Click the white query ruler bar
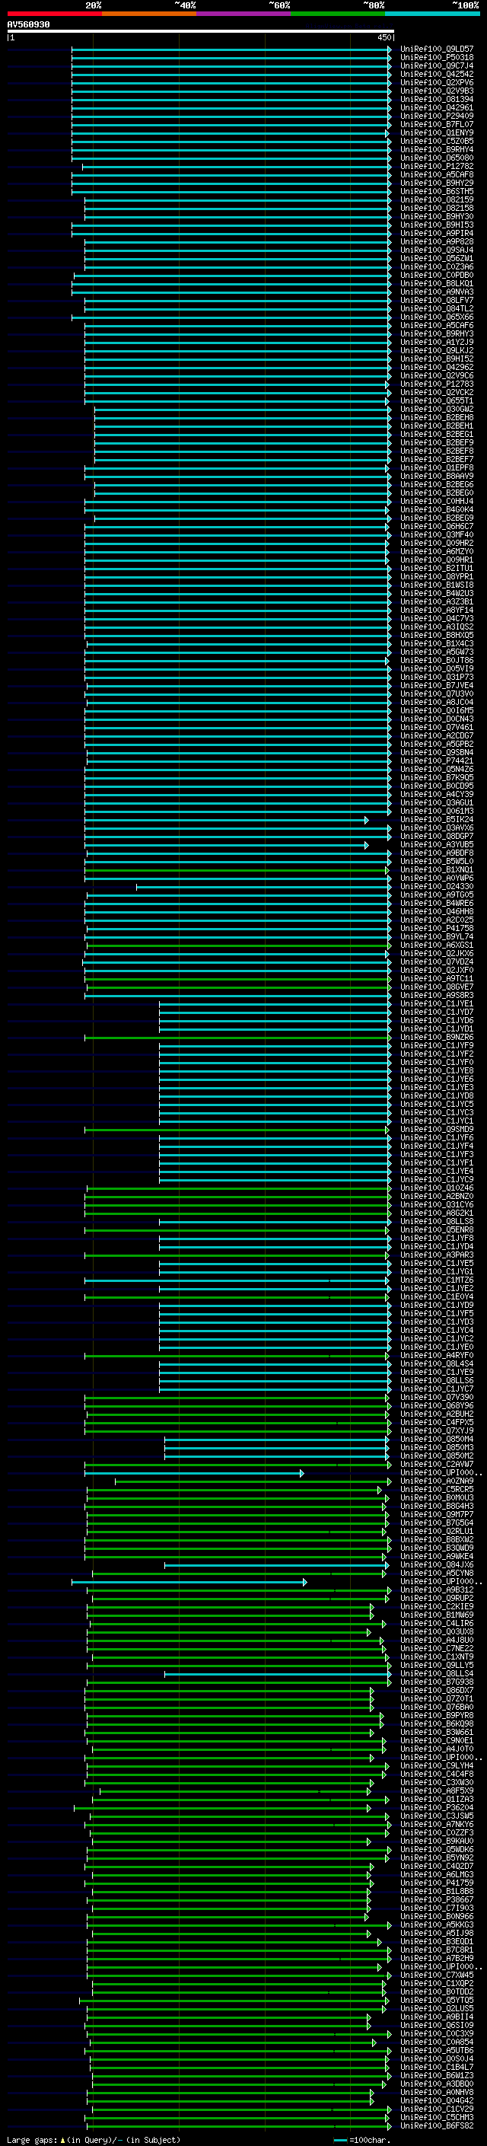Viewport: 487px width, 2146px height. [x=201, y=30]
